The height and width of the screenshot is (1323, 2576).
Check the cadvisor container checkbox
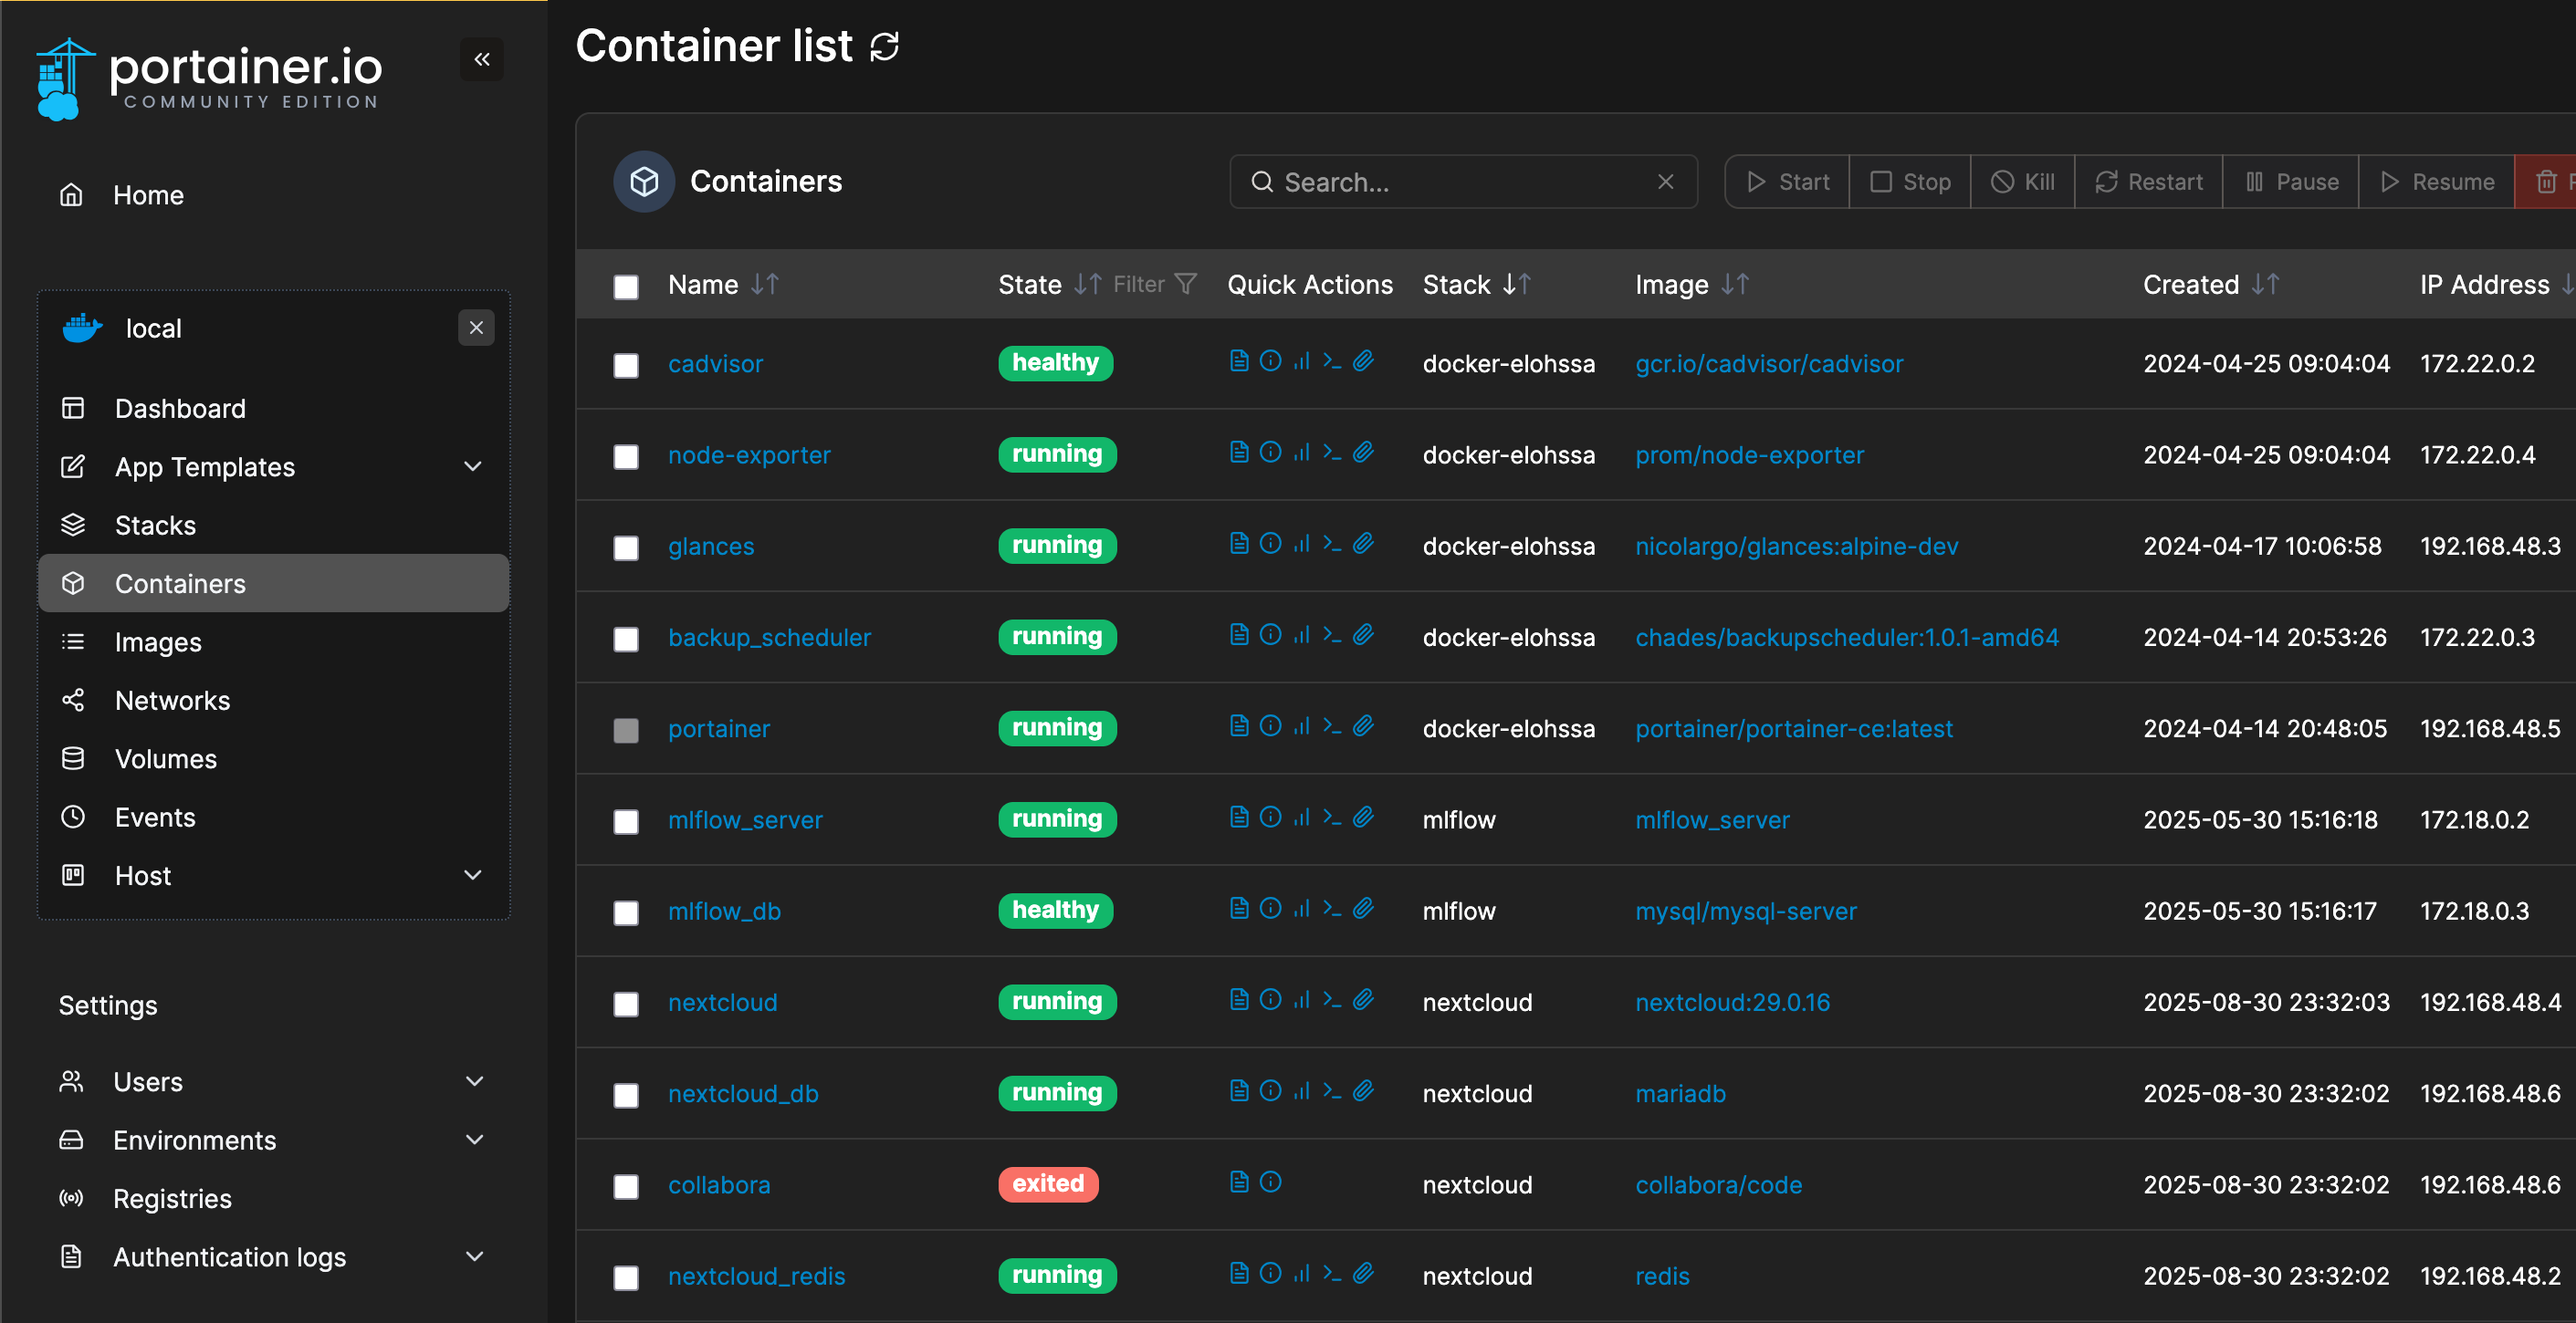[x=626, y=366]
